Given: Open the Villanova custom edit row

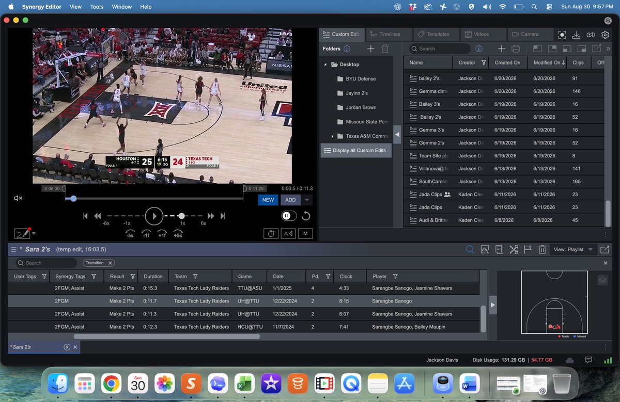Looking at the screenshot, I should 504,169.
